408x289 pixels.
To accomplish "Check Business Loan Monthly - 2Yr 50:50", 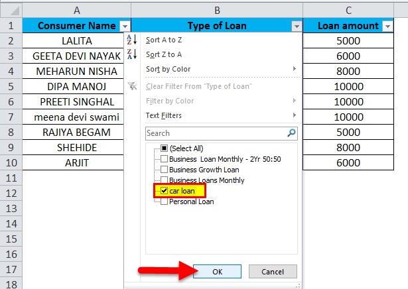I will (x=164, y=159).
